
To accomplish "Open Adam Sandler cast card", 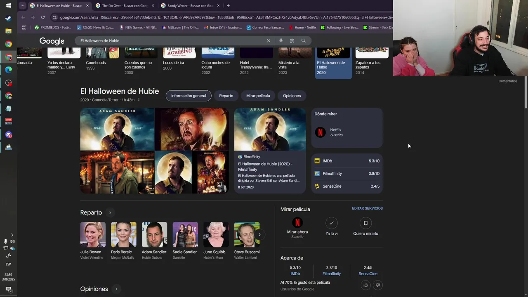I will tap(154, 241).
